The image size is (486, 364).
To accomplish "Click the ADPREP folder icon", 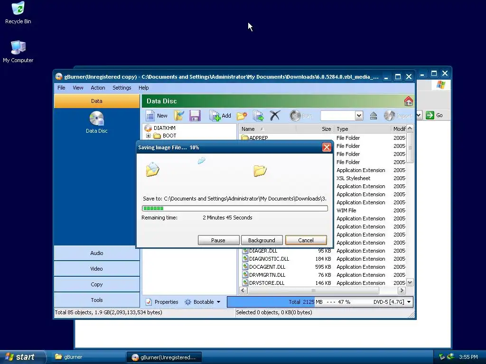I will coord(245,137).
